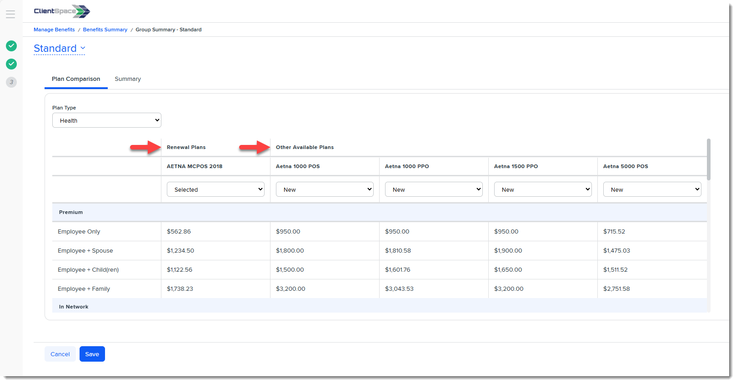Click the $1,650.00 premium cell
This screenshot has width=736, height=383.
click(508, 269)
